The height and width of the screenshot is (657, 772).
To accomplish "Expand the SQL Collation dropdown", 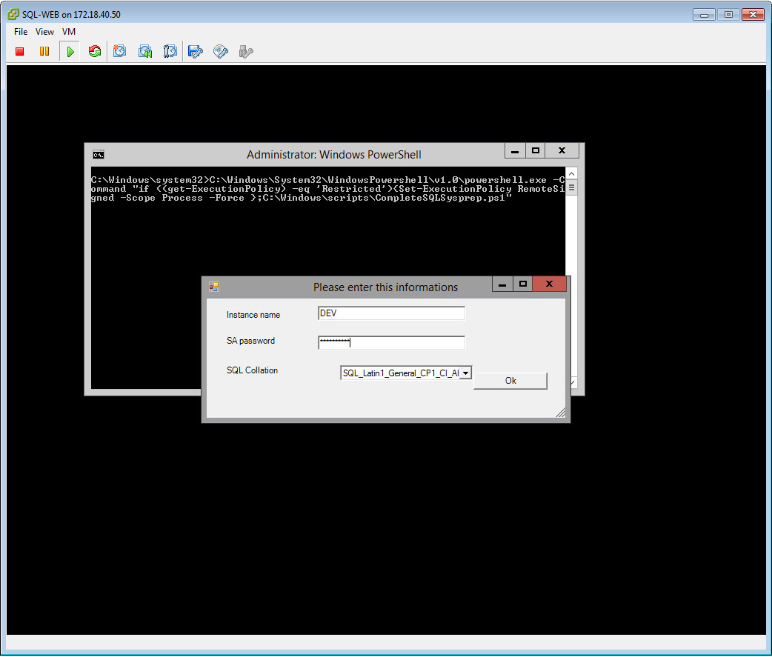I will pyautogui.click(x=465, y=373).
